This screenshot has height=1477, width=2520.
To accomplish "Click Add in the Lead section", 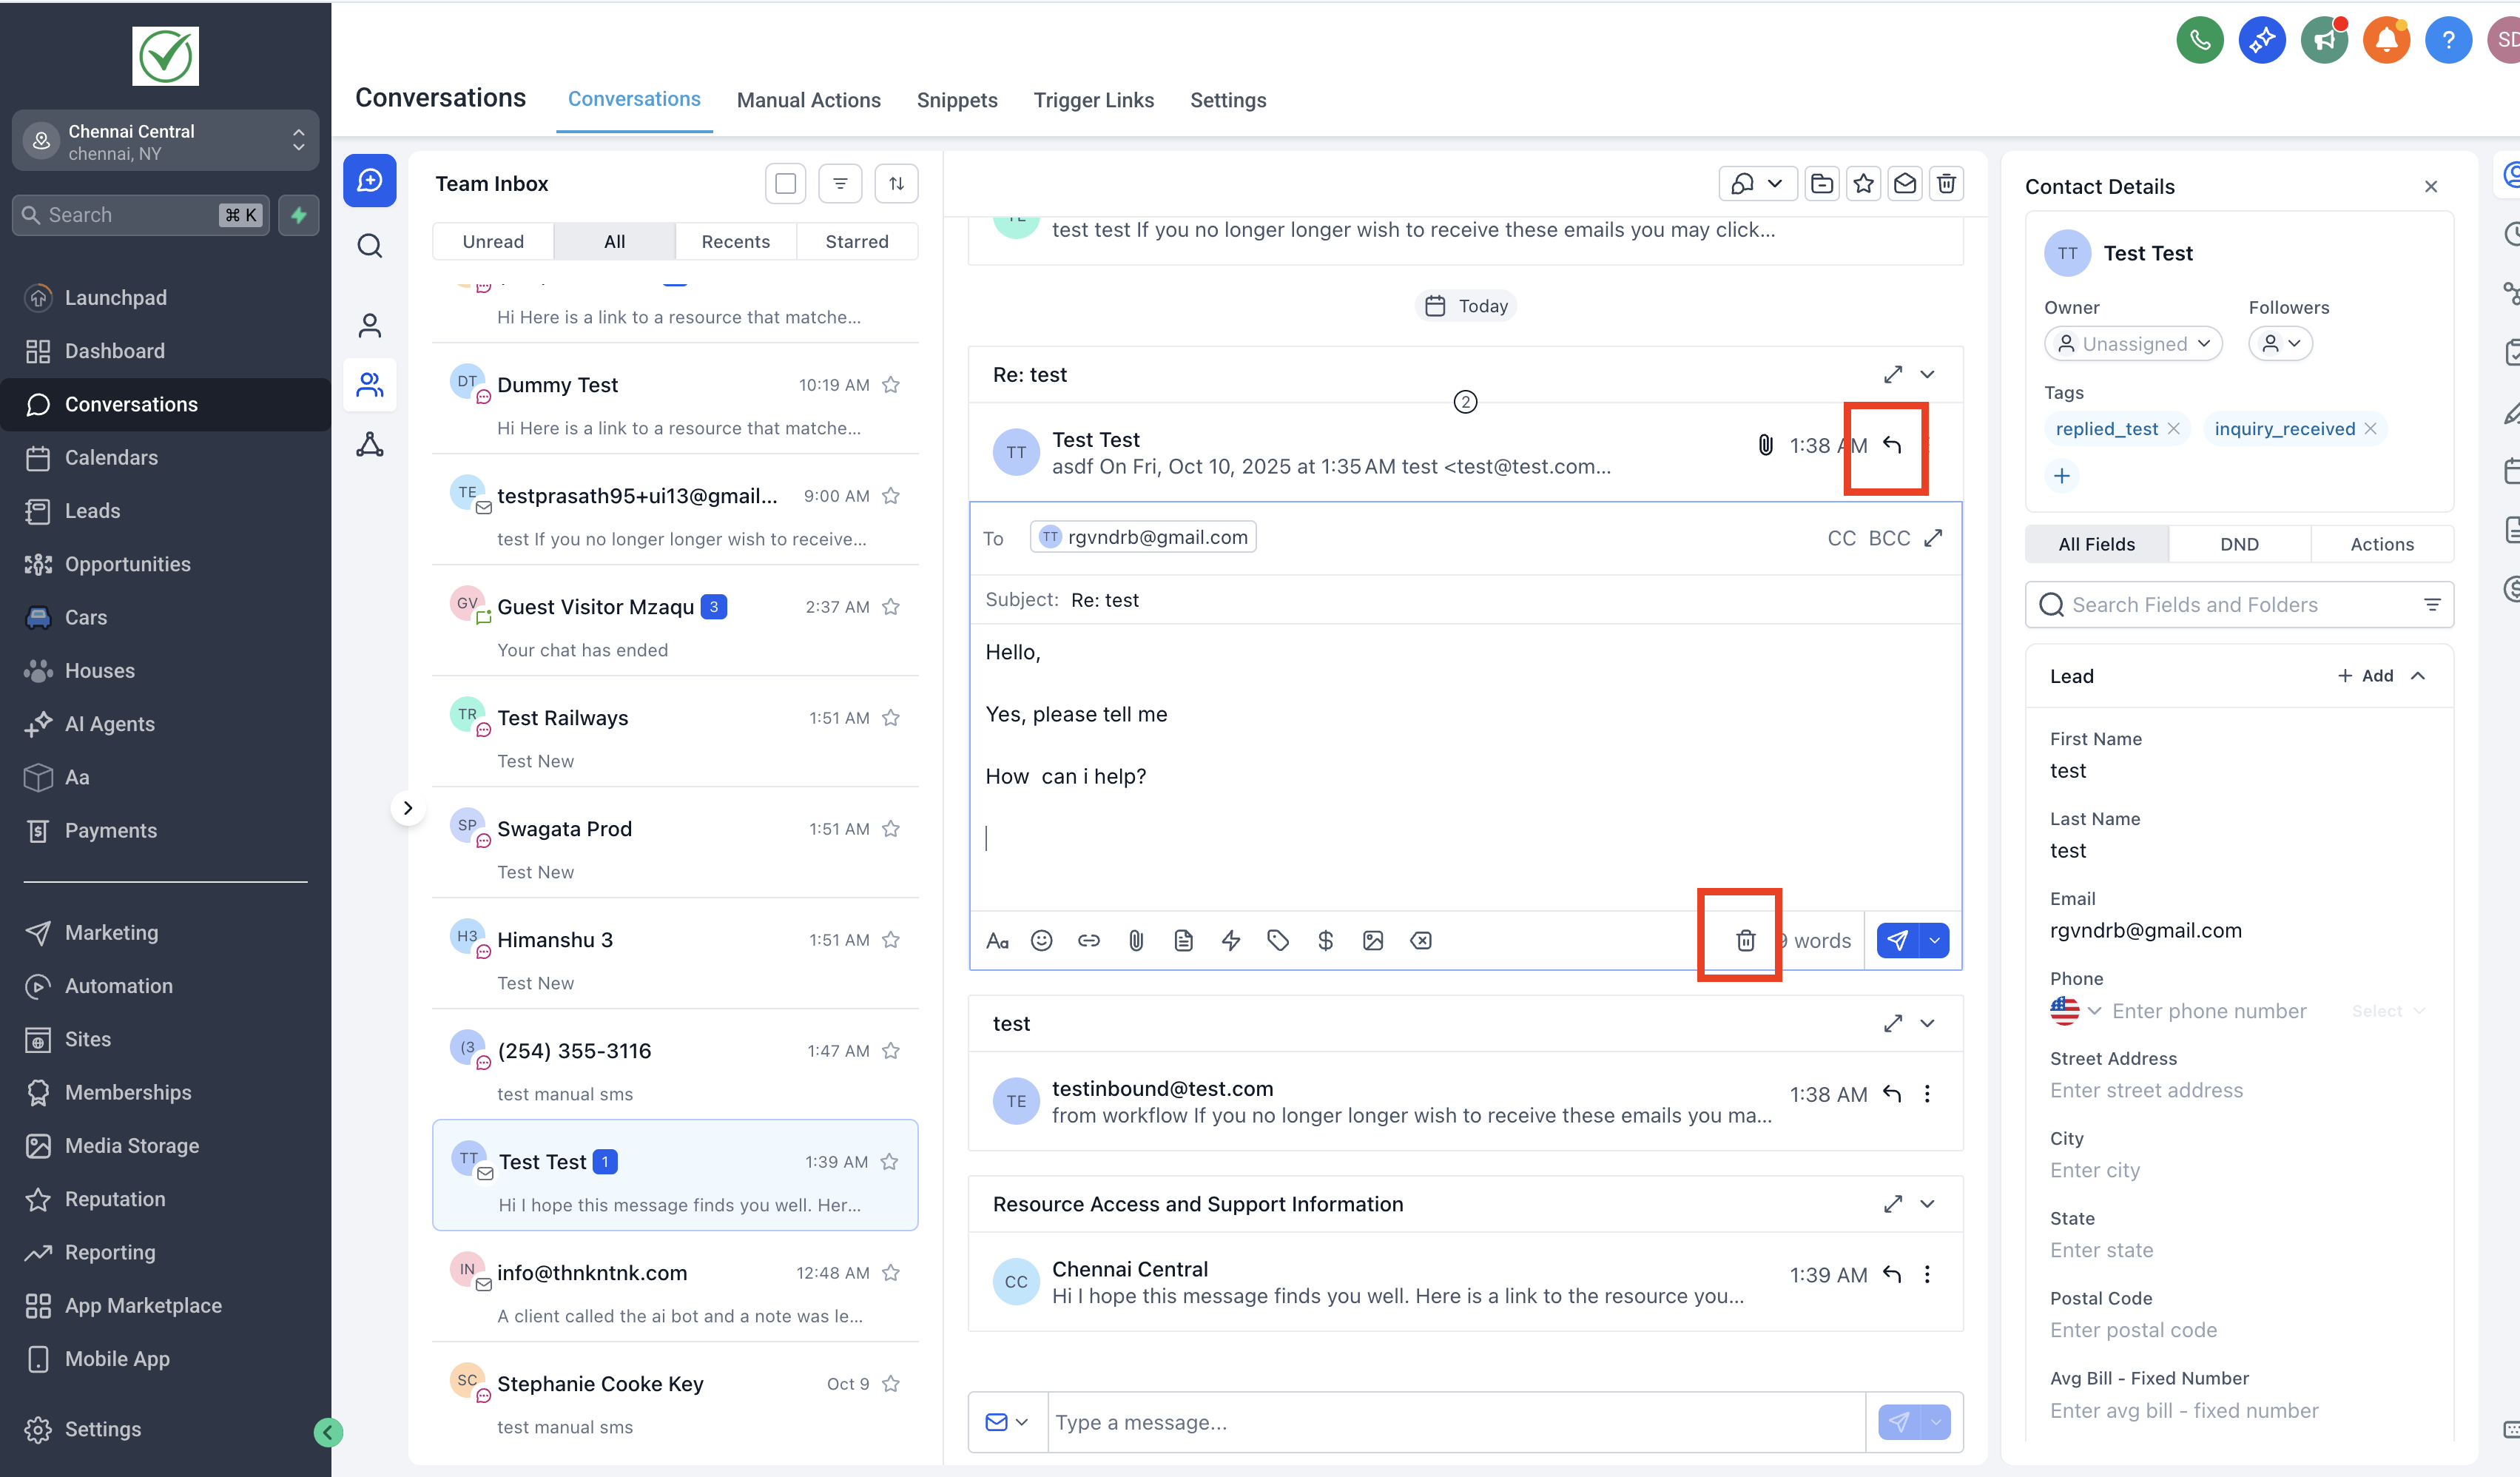I will point(2366,676).
